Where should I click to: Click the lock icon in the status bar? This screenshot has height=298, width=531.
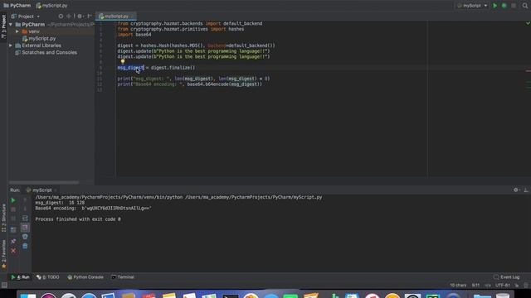[516, 286]
